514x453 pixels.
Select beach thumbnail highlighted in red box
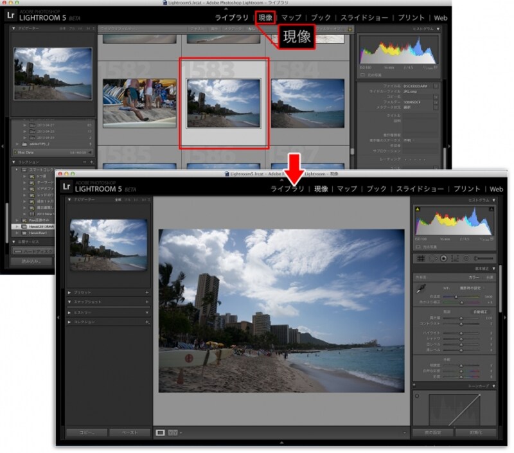[x=223, y=103]
